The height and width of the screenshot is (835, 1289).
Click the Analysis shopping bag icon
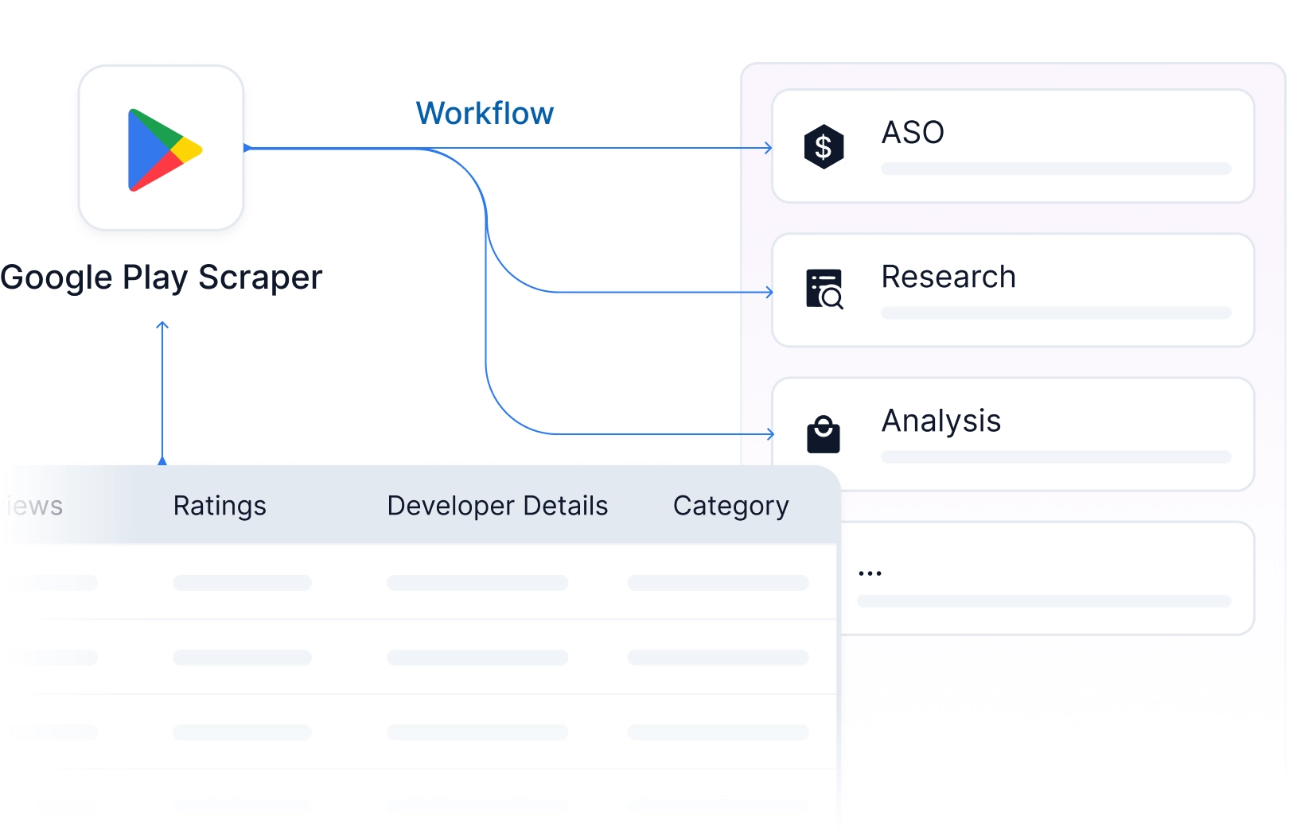point(824,434)
